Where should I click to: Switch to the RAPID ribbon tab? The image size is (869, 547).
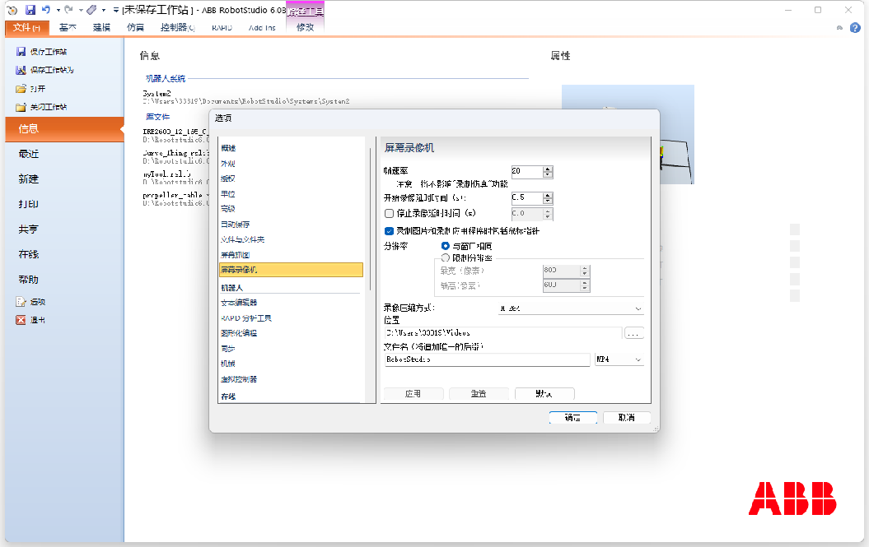(x=222, y=28)
